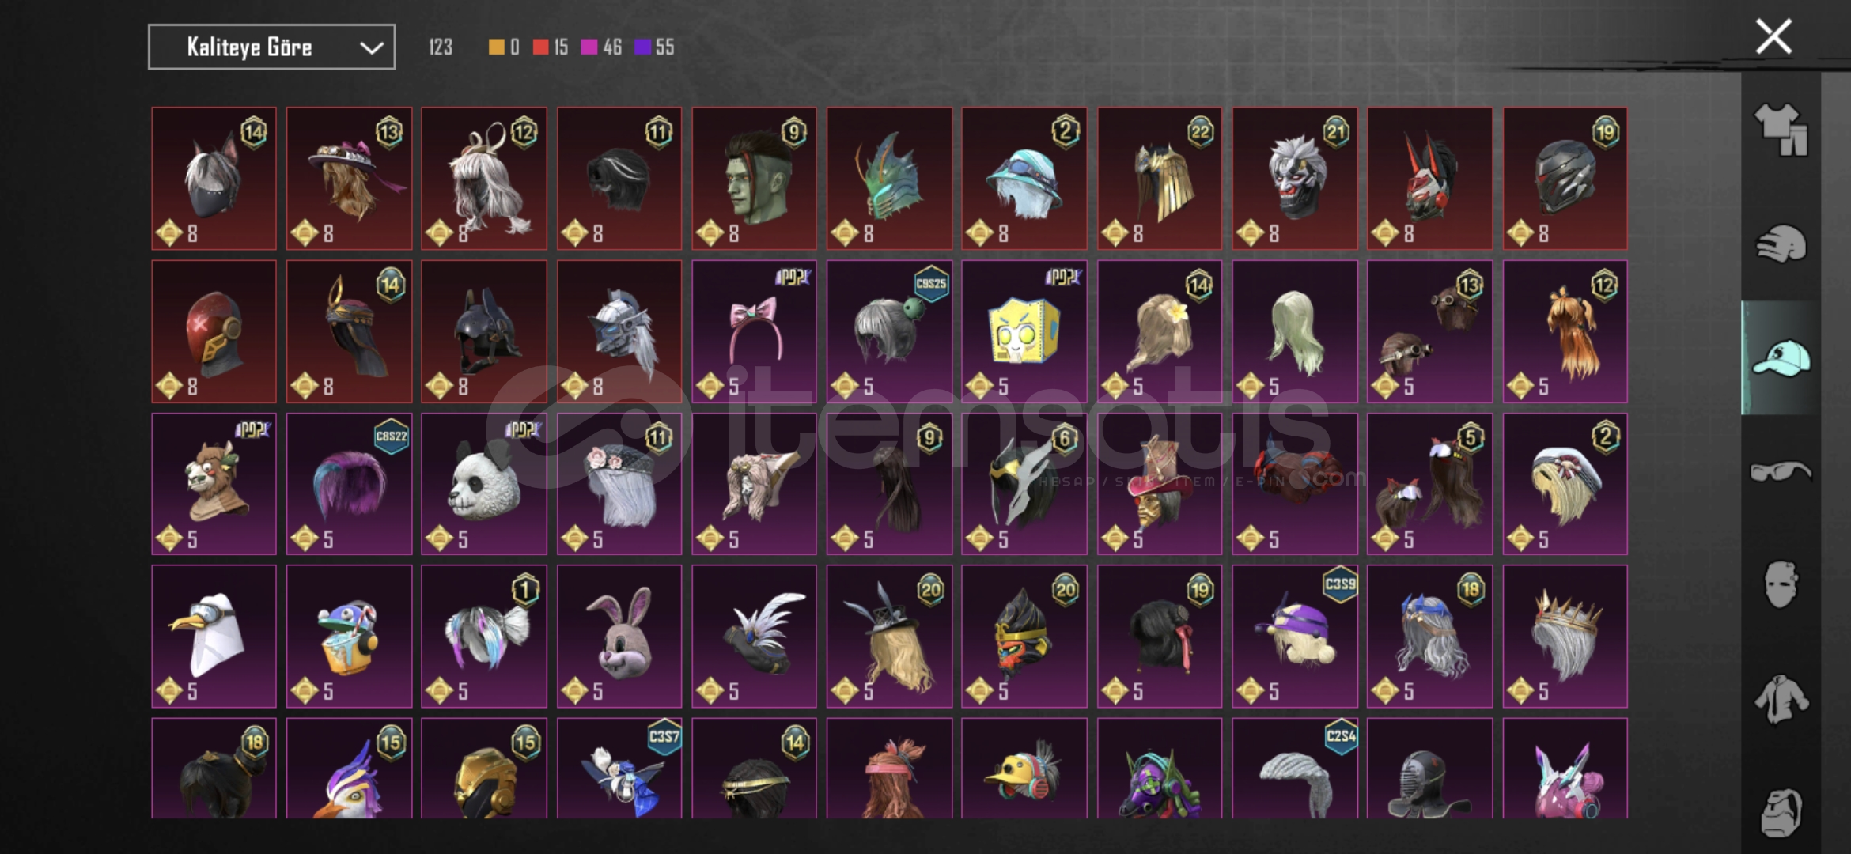Filter by purple quality swatch 55
Image resolution: width=1851 pixels, height=854 pixels.
pos(654,47)
